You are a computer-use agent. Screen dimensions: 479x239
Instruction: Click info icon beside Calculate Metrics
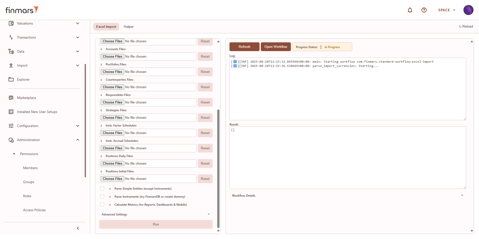(x=110, y=205)
